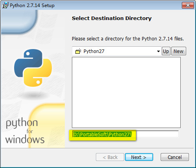Click the "Python 2.7.14 Setup" title bar text
This screenshot has height=168, width=196.
pyautogui.click(x=32, y=5)
